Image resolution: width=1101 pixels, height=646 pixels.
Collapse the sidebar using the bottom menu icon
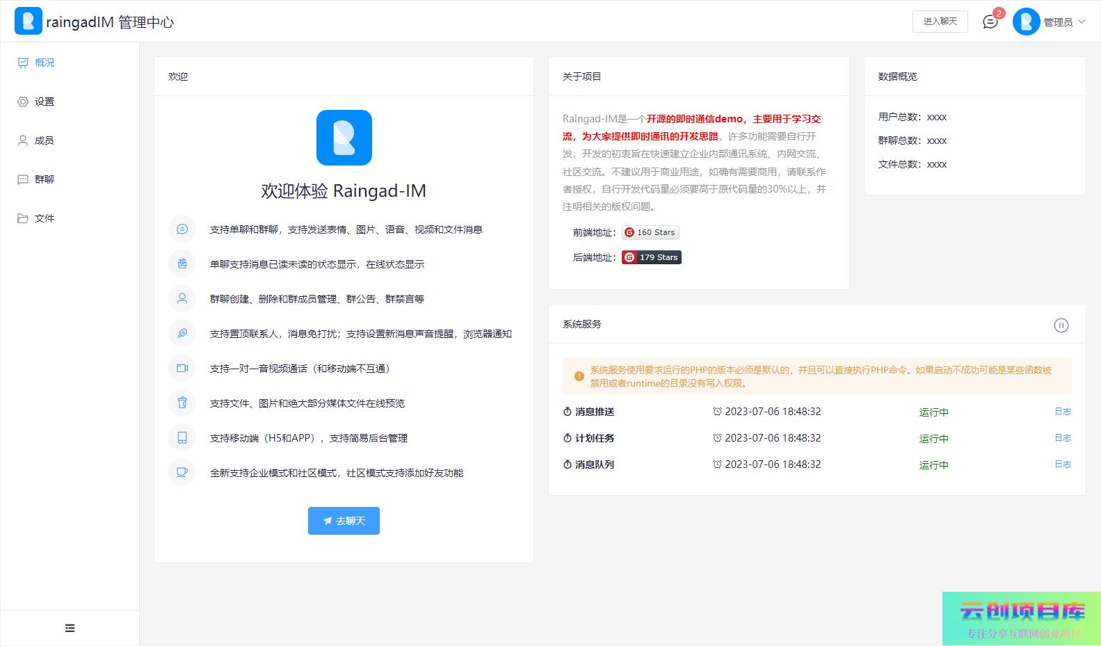(70, 628)
